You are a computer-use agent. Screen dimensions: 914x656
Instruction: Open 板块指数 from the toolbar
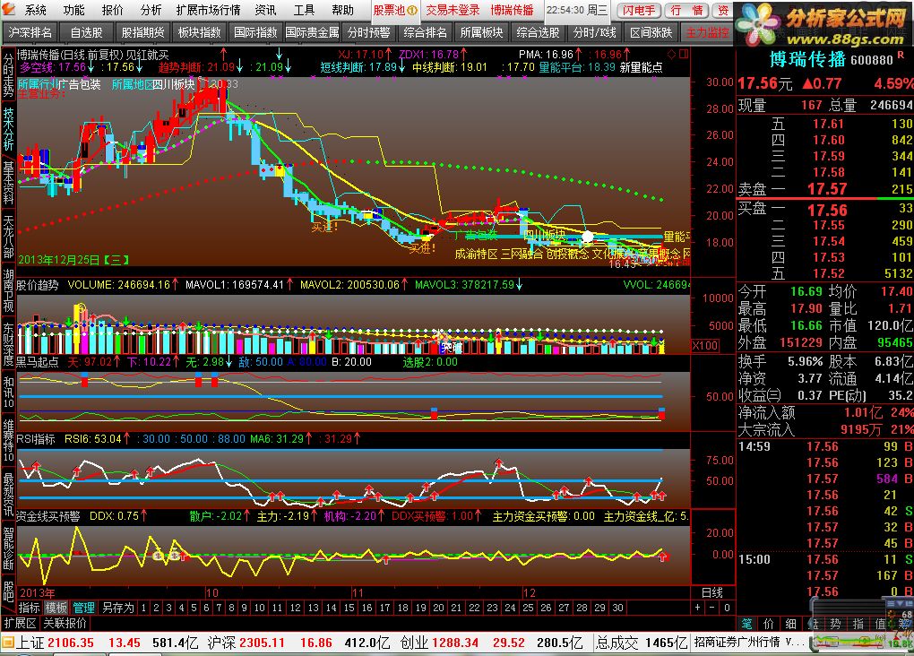(x=199, y=32)
